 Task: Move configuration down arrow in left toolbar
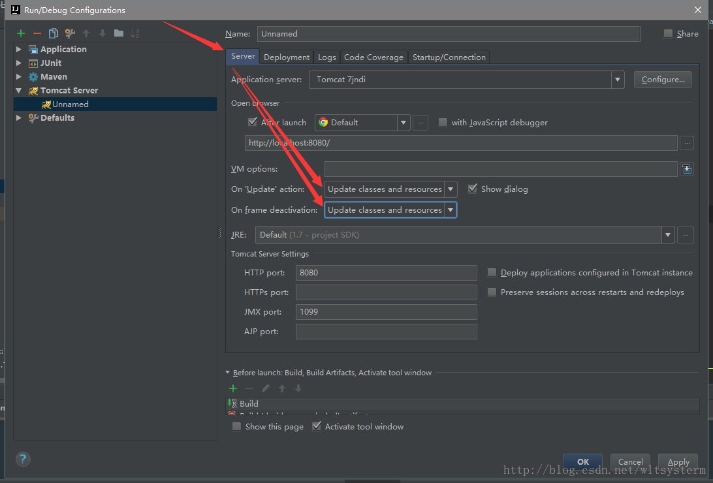103,33
